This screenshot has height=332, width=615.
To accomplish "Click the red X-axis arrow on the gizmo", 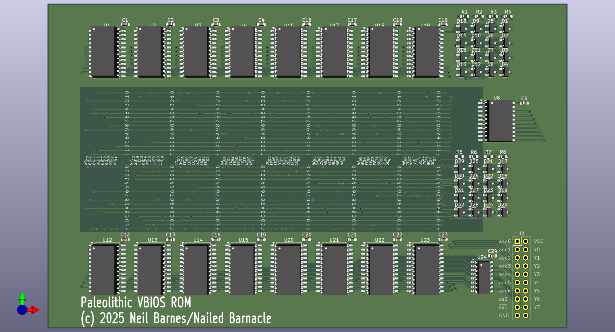I will click(35, 310).
